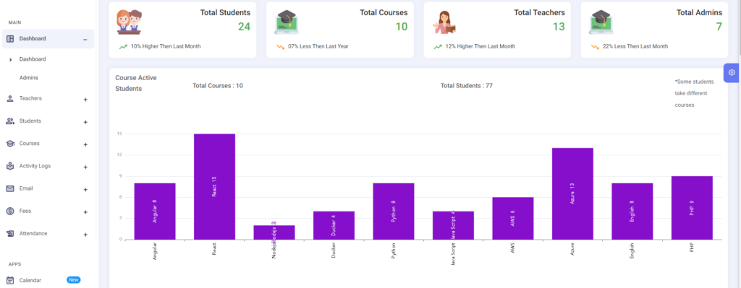
Task: Click the Calendar icon under Apps
Action: pyautogui.click(x=10, y=280)
